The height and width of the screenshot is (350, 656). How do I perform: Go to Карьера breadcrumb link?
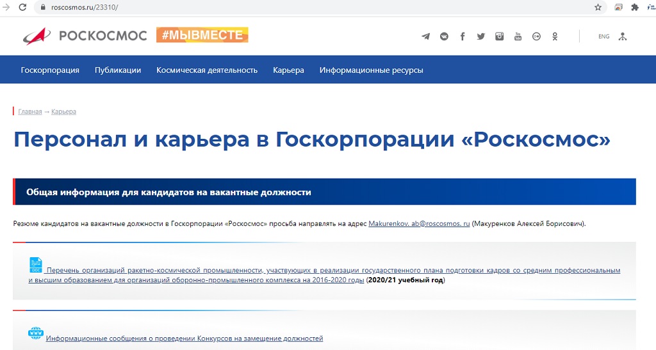(63, 111)
